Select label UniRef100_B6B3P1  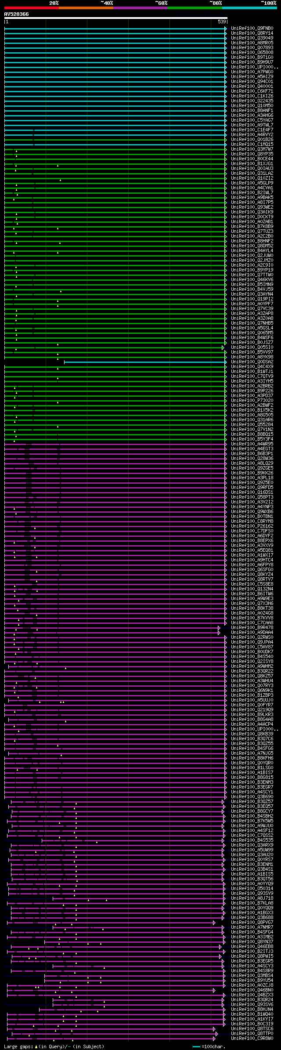(252, 454)
